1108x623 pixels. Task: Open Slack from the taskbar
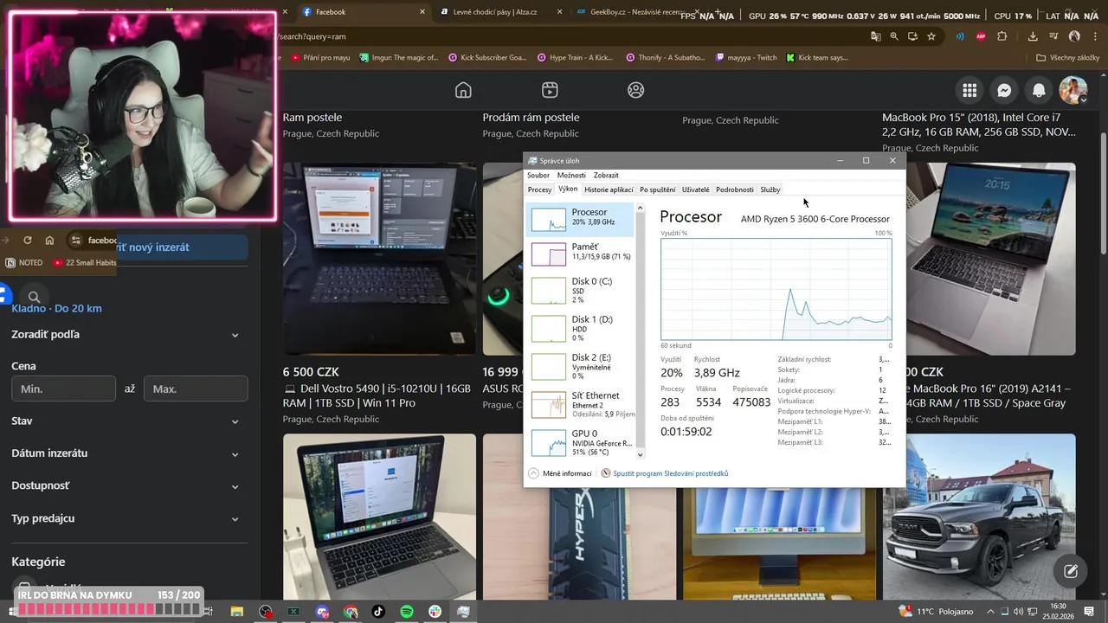tap(435, 611)
